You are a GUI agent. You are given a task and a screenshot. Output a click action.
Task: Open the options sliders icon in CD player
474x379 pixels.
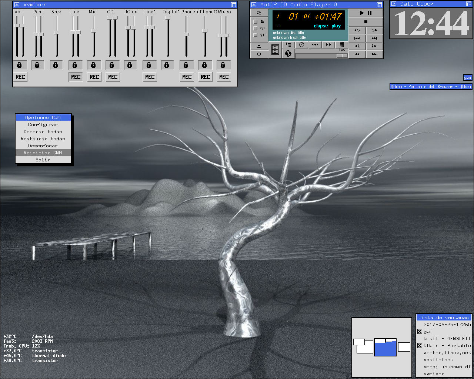click(288, 45)
